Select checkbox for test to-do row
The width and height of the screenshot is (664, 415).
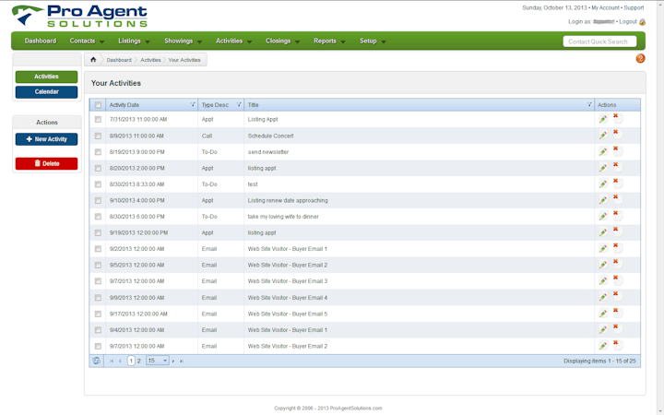point(98,184)
